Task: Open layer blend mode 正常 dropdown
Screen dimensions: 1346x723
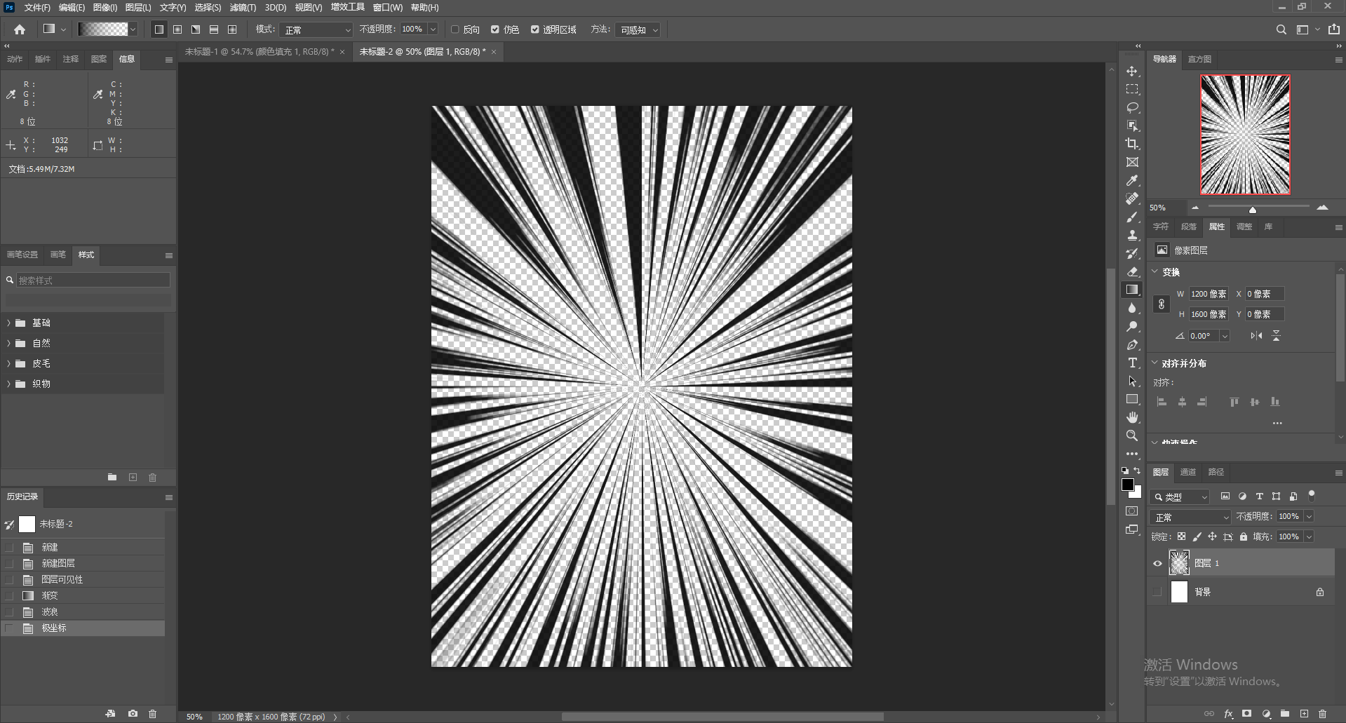Action: coord(1191,517)
